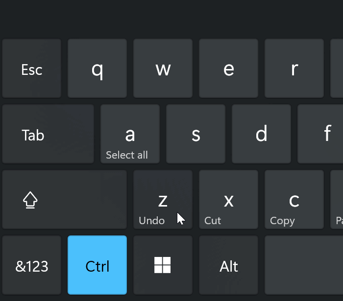This screenshot has width=343, height=301.
Task: Hit the Esc key
Action: [x=31, y=69]
